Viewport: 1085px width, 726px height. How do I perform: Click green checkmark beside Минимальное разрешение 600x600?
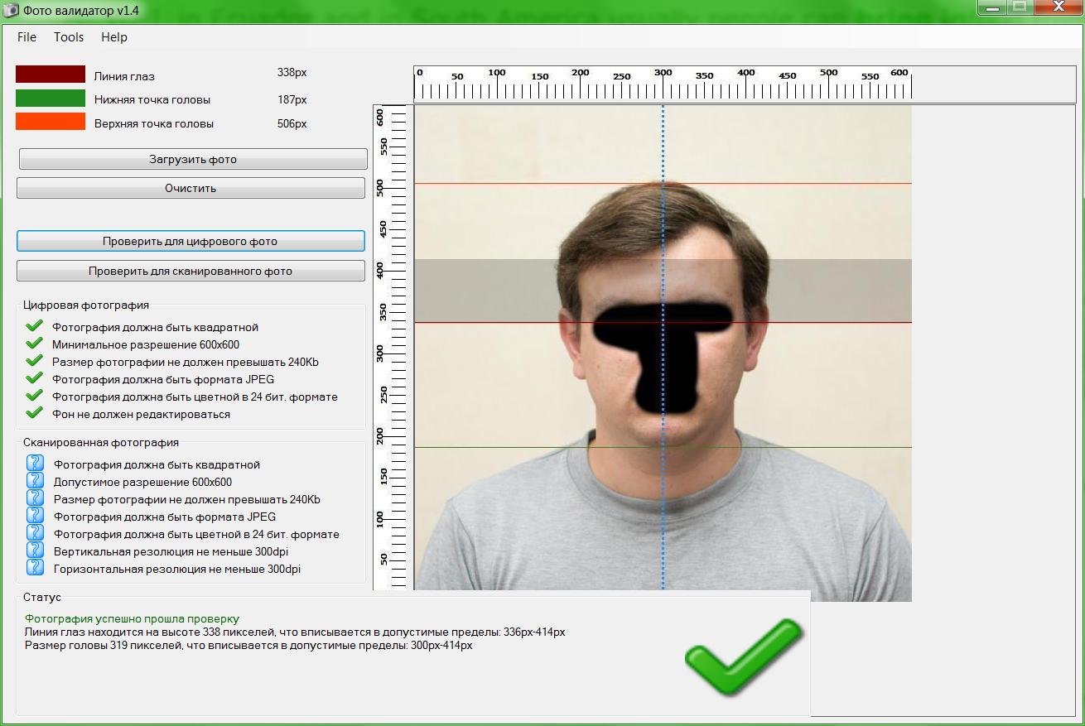pyautogui.click(x=34, y=344)
